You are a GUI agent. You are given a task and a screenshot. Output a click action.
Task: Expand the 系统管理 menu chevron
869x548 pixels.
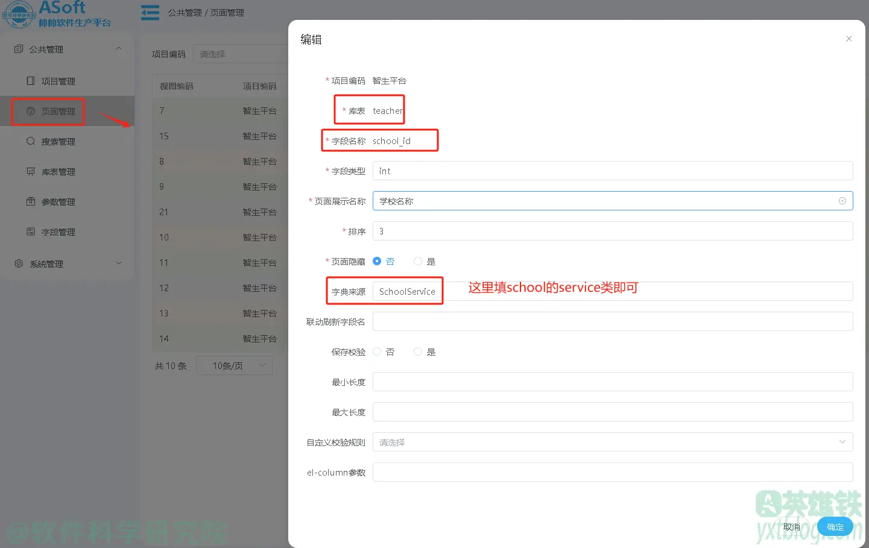coord(119,263)
